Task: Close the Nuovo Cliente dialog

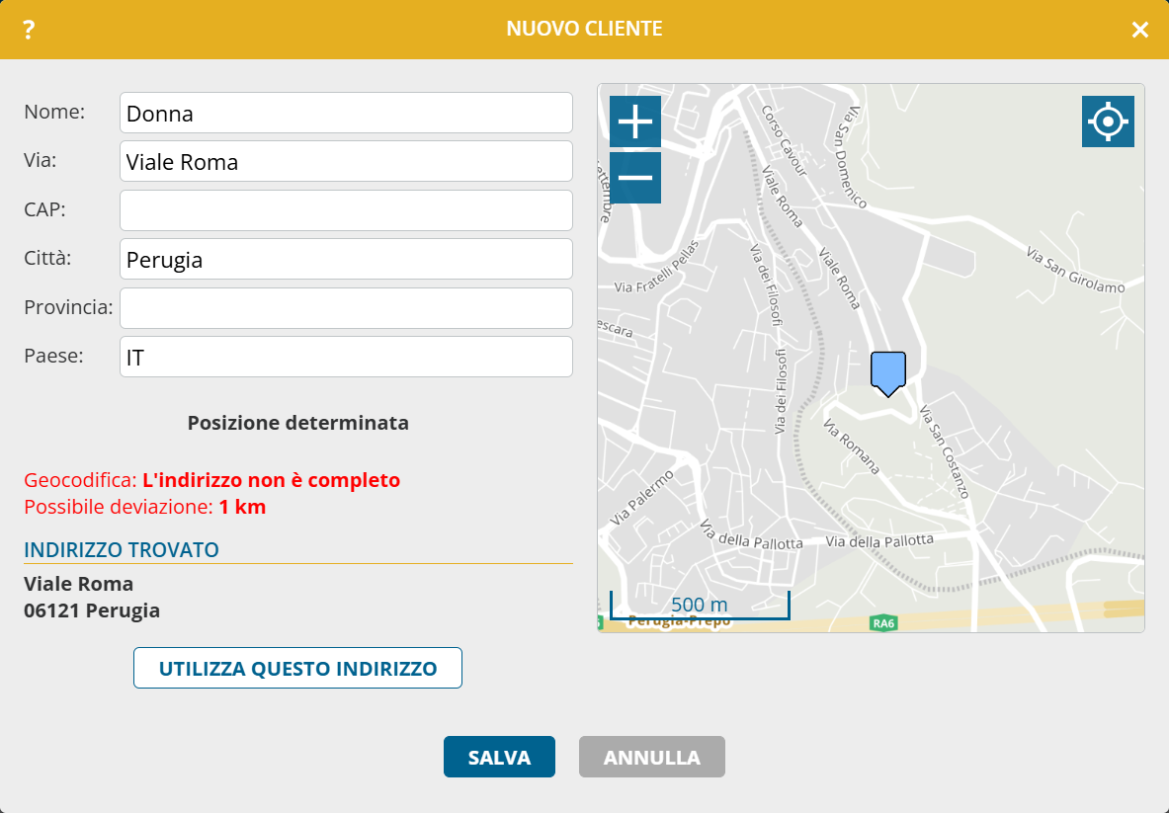Action: [1139, 30]
